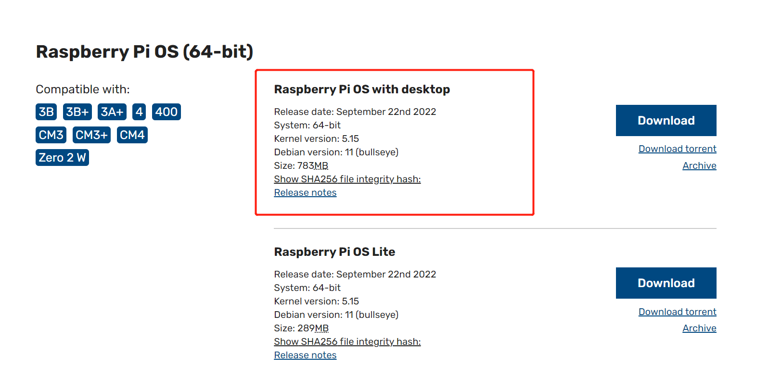
Task: Open Release notes for Lite version
Action: (x=305, y=355)
